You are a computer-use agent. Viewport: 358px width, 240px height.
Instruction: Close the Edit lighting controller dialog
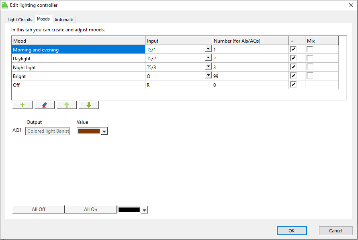click(351, 5)
